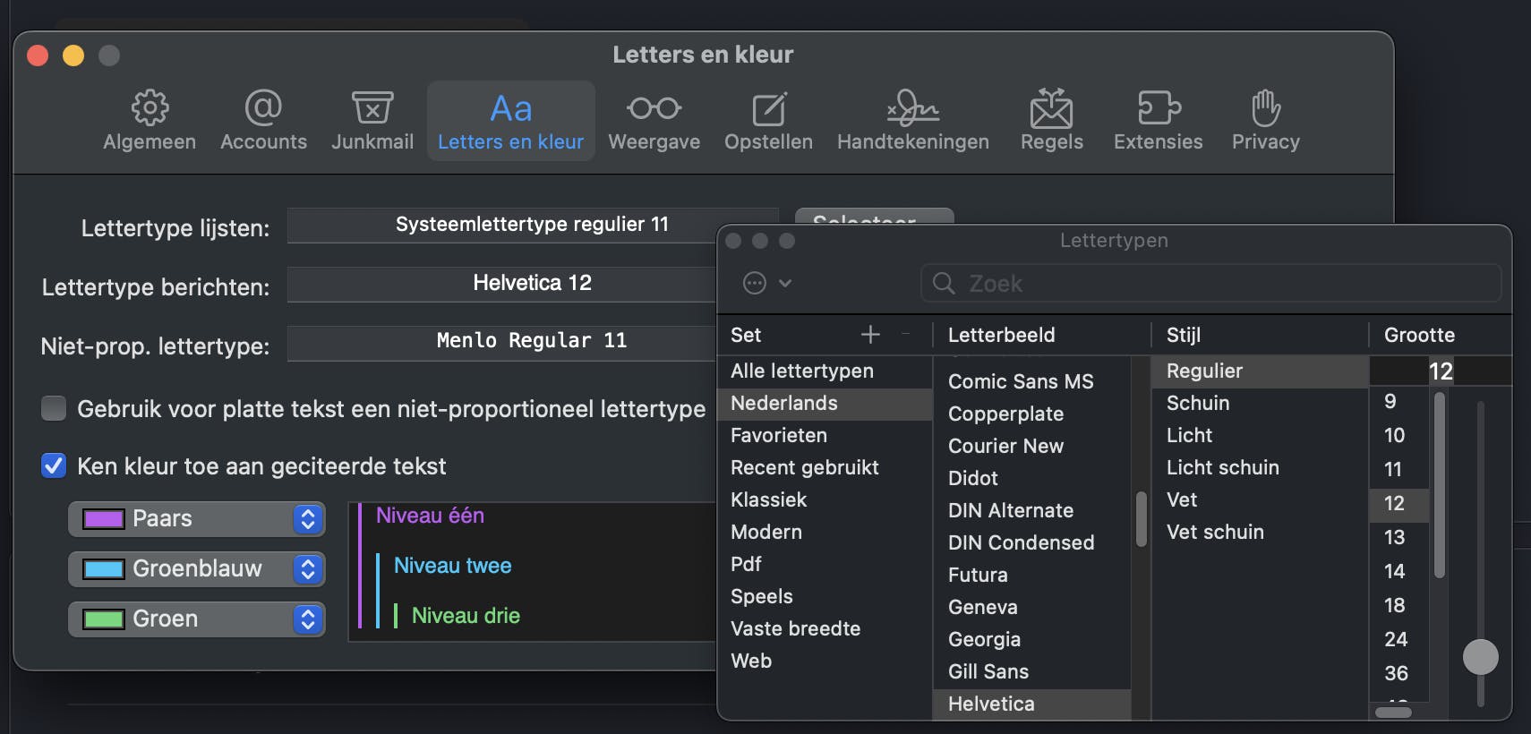Enable niet-proportioneel lettertype for platte tekst checkbox
The width and height of the screenshot is (1531, 734).
55,409
